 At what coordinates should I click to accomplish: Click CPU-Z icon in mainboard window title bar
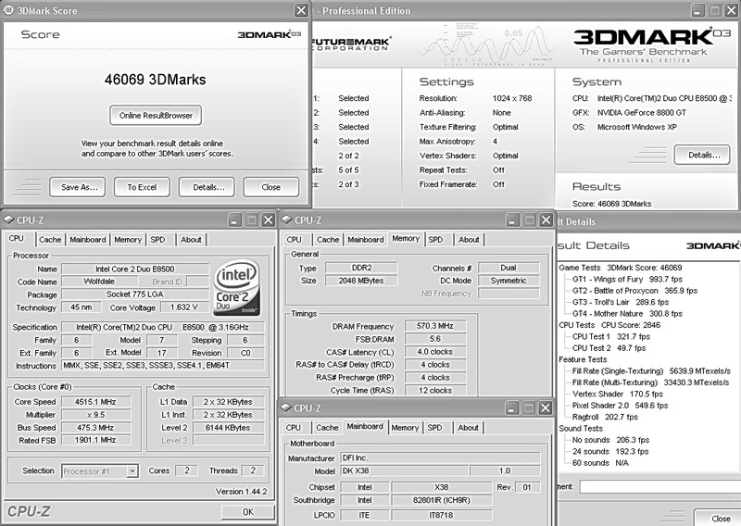(285, 407)
